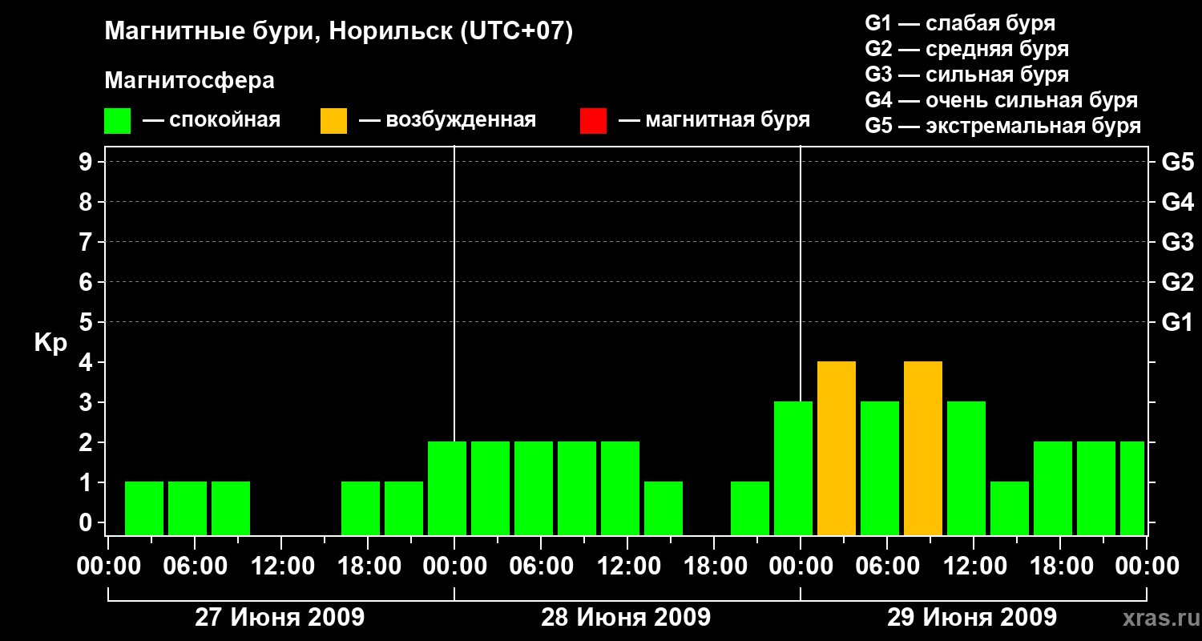Select the very first green bar on 27 Июня

tap(144, 508)
